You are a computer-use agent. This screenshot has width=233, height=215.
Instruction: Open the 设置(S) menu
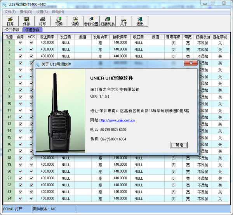(42, 12)
